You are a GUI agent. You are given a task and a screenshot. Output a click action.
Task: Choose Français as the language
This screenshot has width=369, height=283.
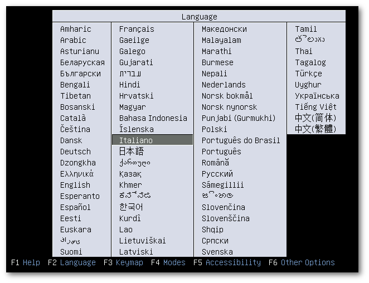point(137,29)
